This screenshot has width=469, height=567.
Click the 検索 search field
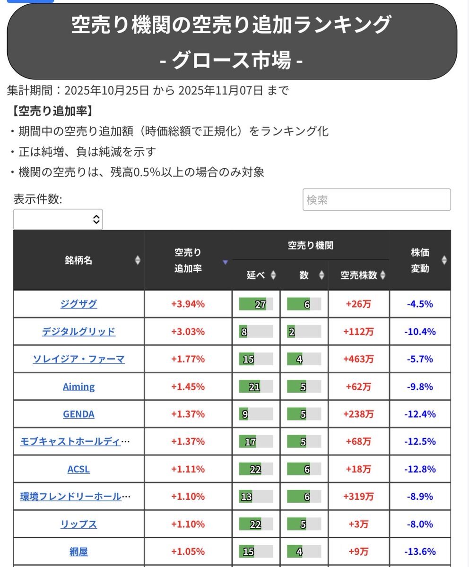point(376,200)
